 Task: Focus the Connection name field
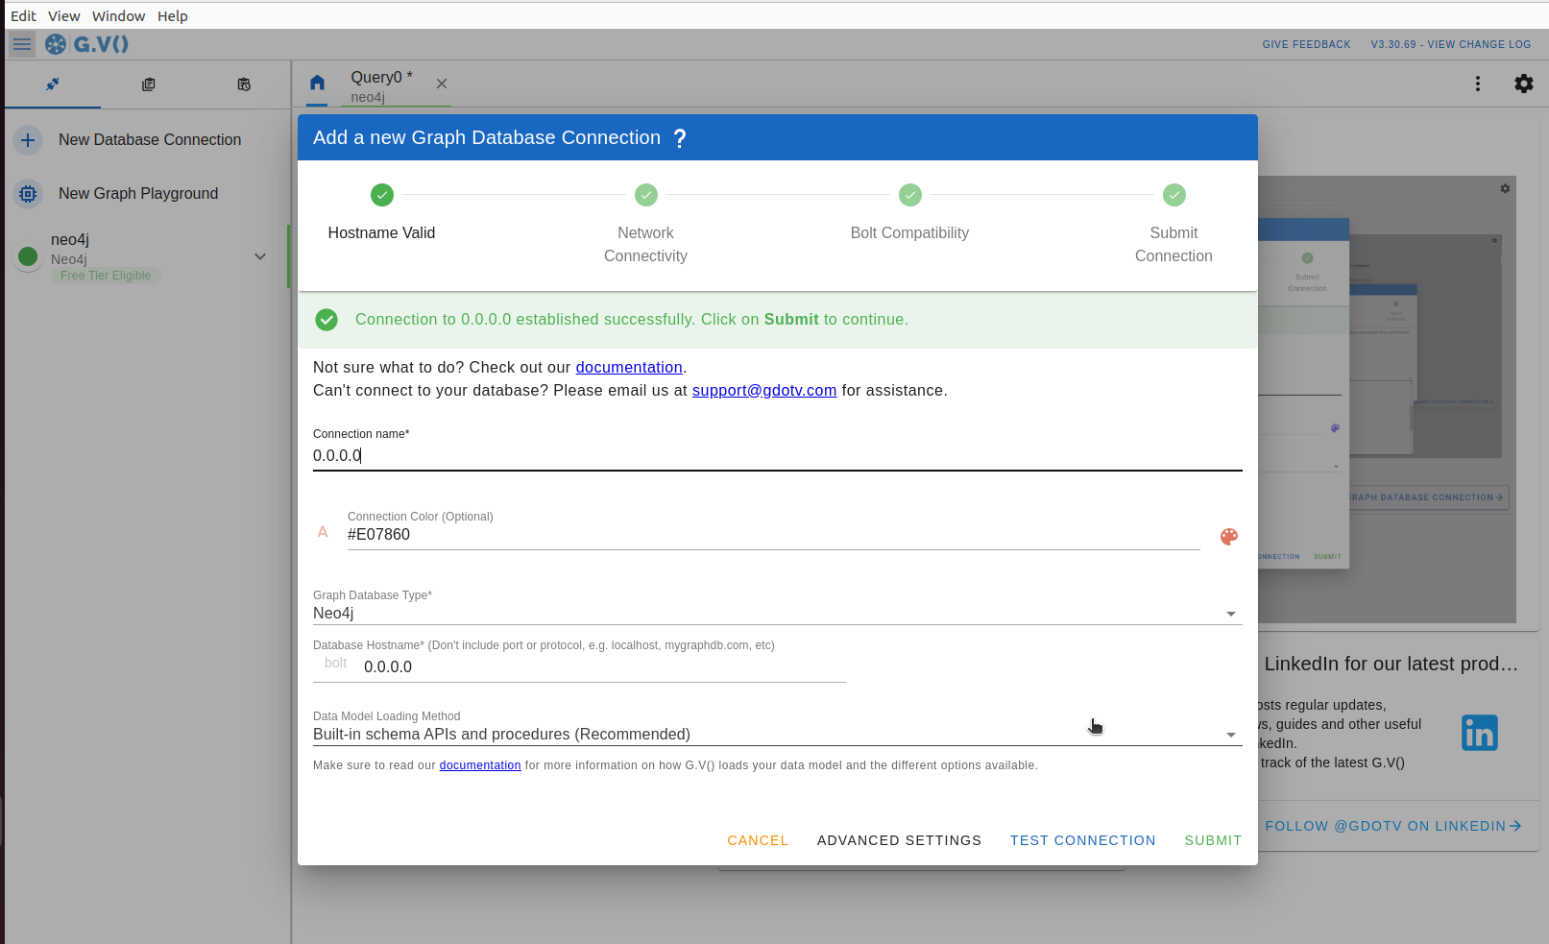point(778,456)
